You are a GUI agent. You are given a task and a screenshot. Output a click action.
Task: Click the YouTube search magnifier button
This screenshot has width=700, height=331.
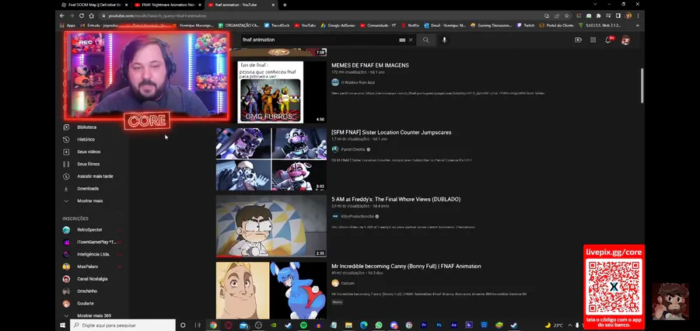426,40
